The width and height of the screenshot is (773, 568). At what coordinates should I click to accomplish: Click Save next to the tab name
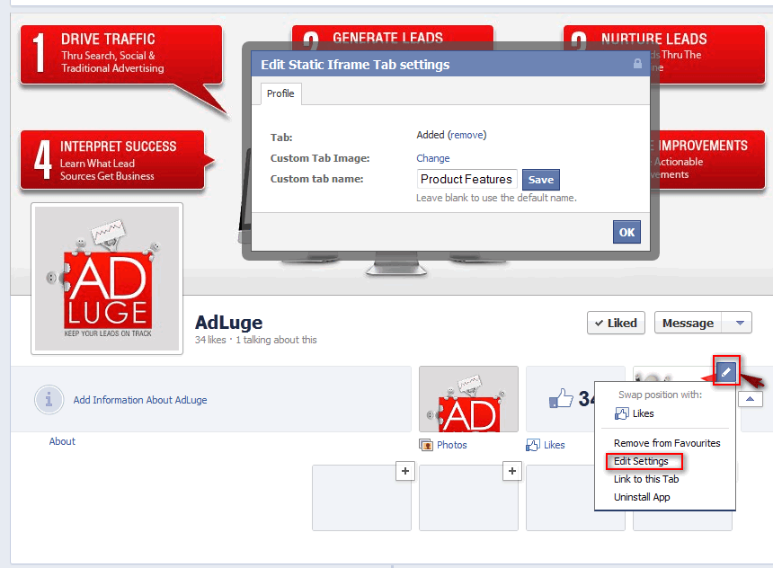point(541,180)
